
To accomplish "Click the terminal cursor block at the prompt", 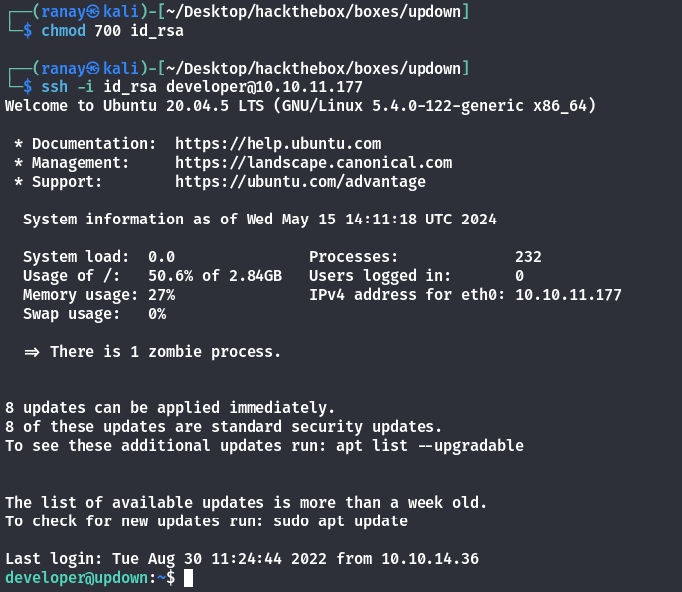I will [188, 578].
